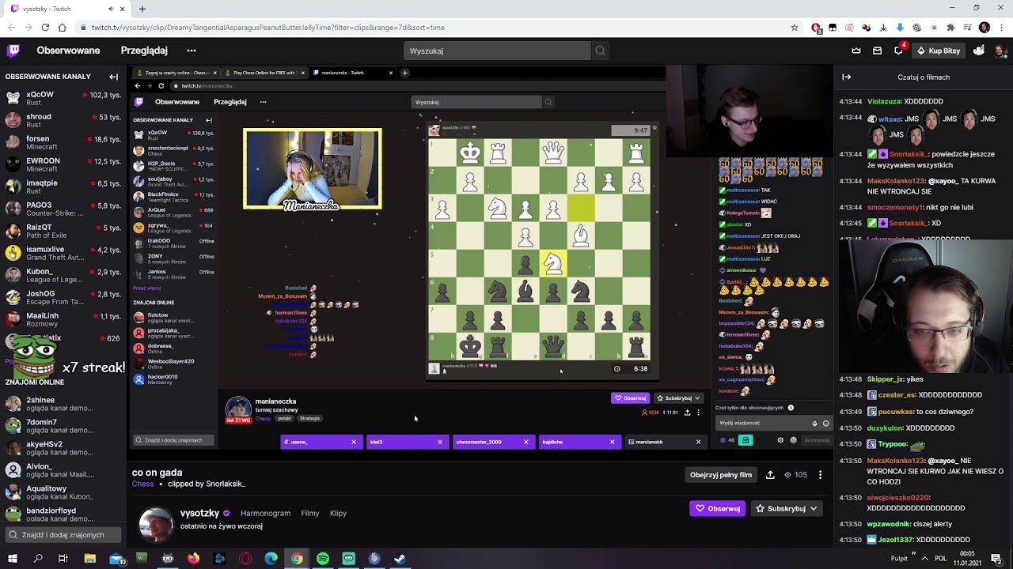Open Opera from the taskbar
Screen dimensions: 1013x569
[245, 559]
